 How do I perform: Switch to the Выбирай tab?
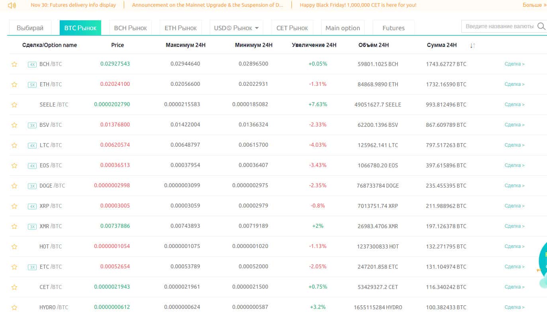click(30, 28)
